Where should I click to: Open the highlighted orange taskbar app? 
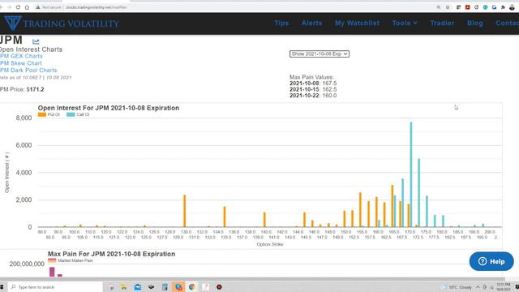point(178,287)
